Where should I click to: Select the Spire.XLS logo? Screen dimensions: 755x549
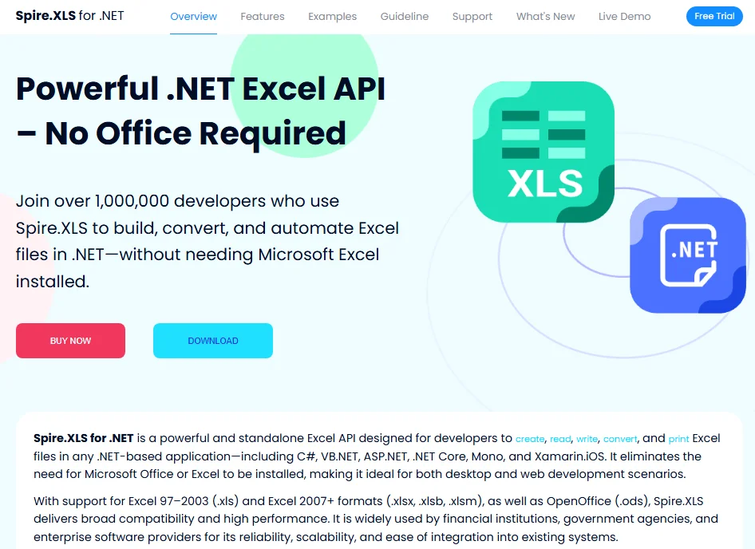point(69,15)
